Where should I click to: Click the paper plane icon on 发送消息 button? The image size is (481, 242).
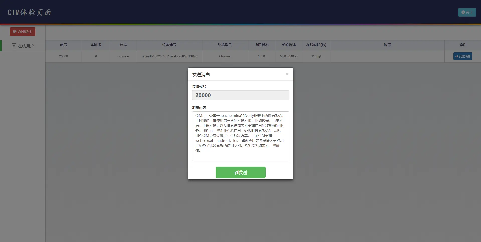point(456,56)
